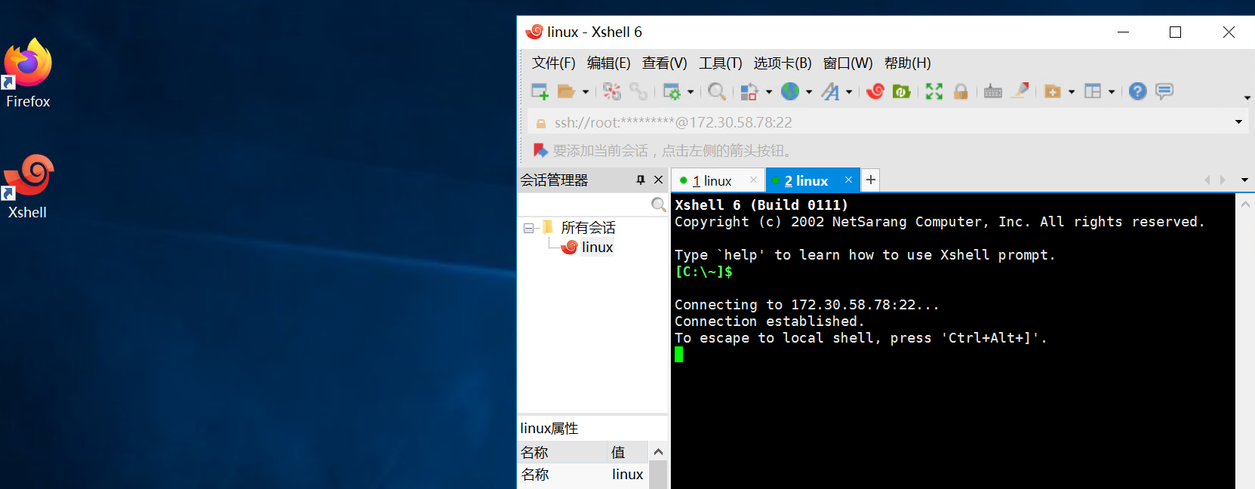Expand the Open Session dropdown arrow

[x=586, y=92]
